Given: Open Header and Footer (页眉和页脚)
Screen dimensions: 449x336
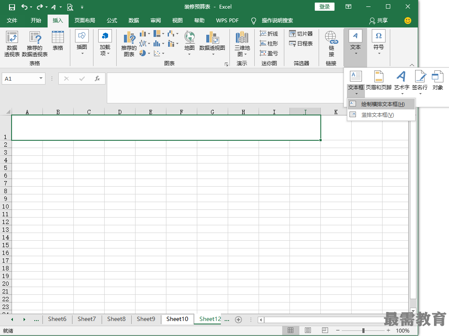Looking at the screenshot, I should pos(379,81).
